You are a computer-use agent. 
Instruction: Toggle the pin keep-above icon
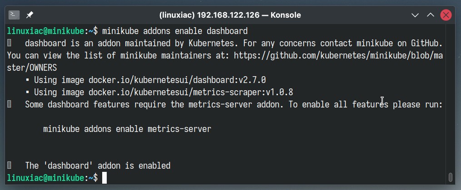[x=30, y=15]
